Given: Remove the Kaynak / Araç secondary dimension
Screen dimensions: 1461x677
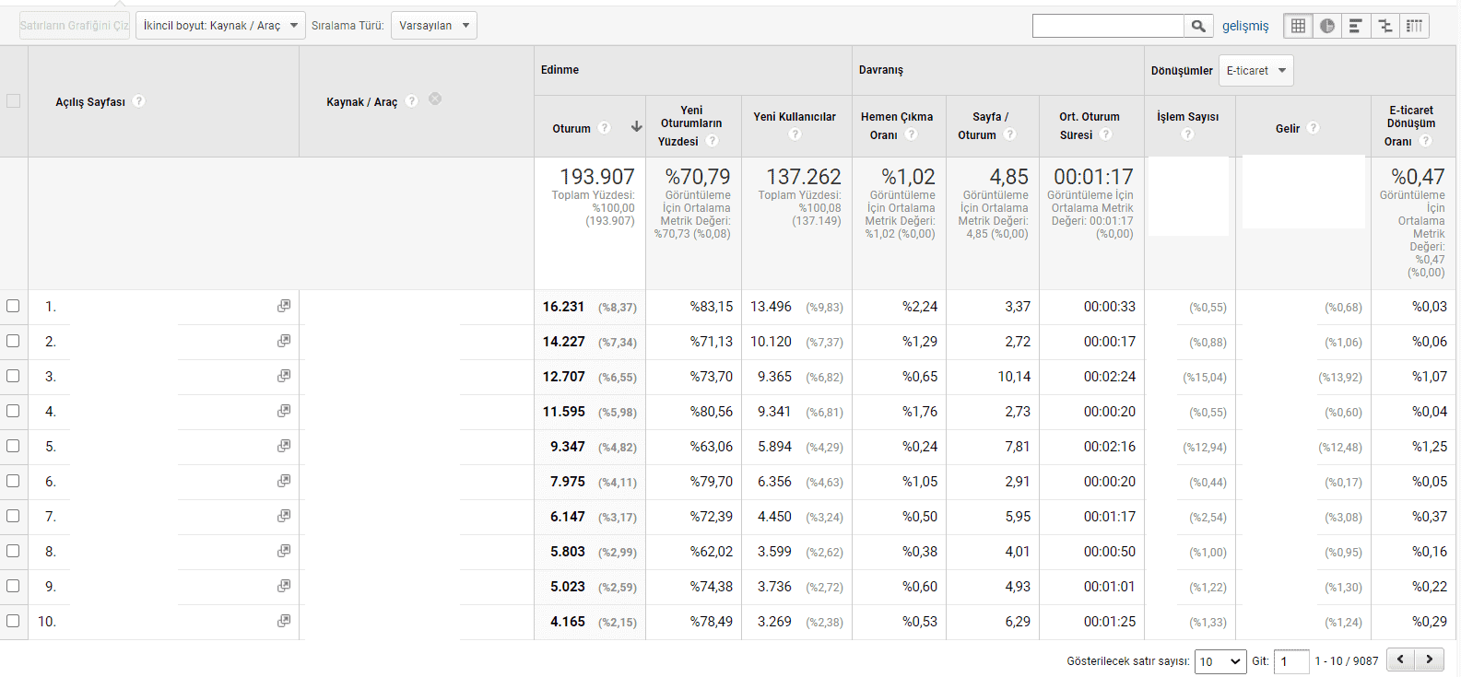Looking at the screenshot, I should (435, 99).
